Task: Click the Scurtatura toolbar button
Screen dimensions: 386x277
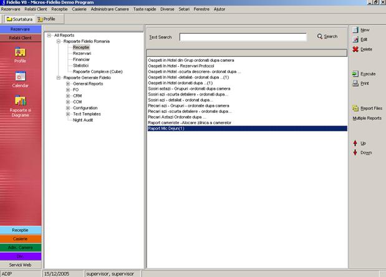Action: 19,19
